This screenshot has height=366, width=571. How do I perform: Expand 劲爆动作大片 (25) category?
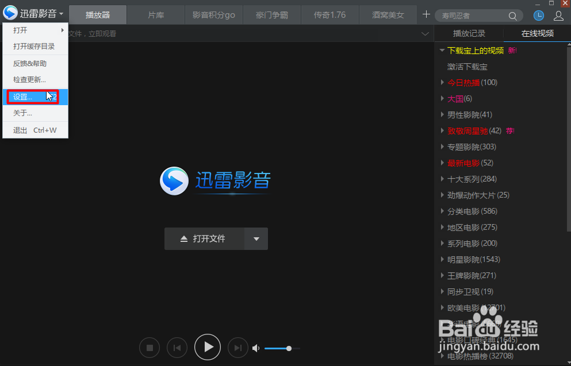[x=442, y=195]
